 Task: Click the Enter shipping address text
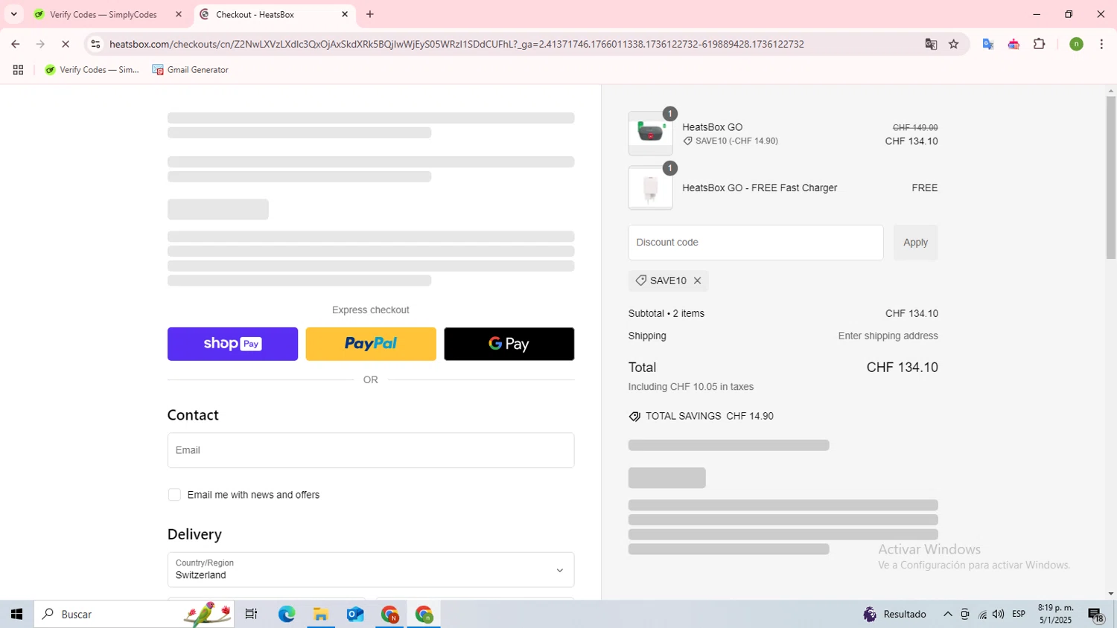click(888, 336)
